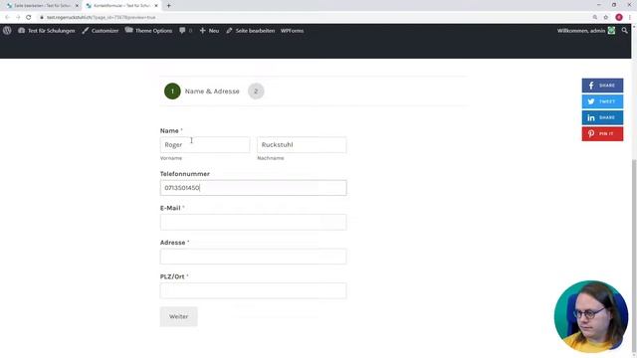This screenshot has width=637, height=358.
Task: Click the browser zoom magnifier icon
Action: (595, 18)
